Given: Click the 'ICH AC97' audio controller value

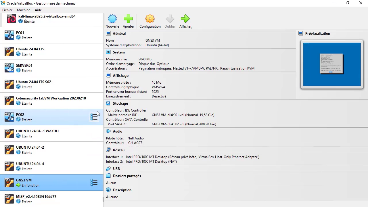Looking at the screenshot, I should [x=135, y=143].
